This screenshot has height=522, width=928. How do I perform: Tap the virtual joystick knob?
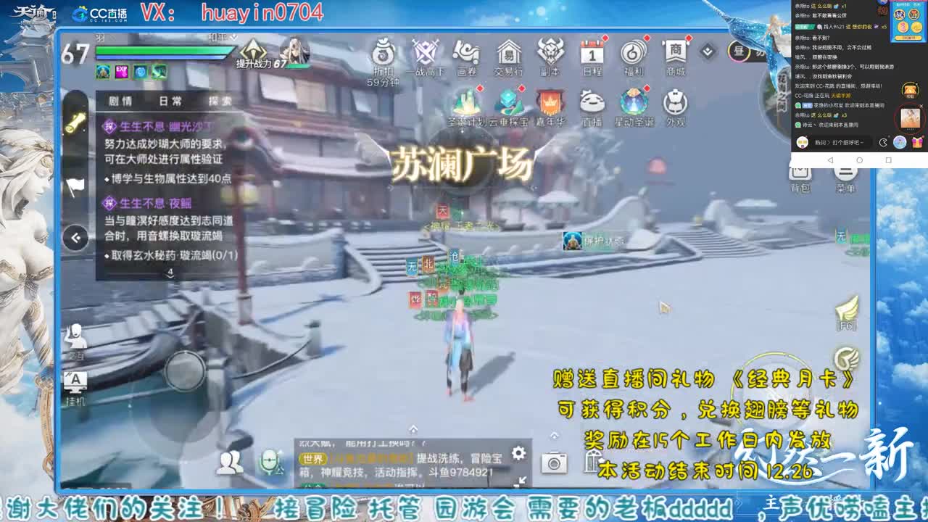pos(184,370)
